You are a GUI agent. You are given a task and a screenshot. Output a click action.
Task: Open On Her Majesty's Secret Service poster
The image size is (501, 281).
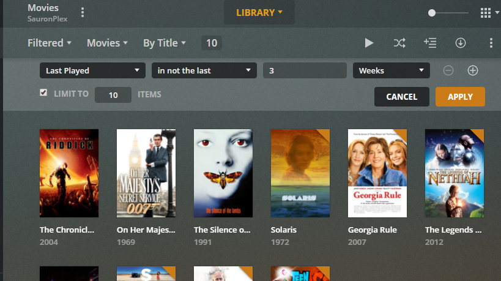point(146,173)
